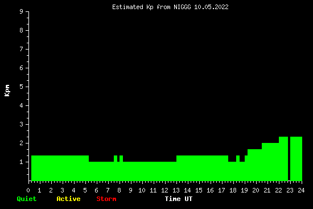Image resolution: width=313 pixels, height=209 pixels.
Task: Click the Kp value 5 axis label
Action: (x=22, y=87)
